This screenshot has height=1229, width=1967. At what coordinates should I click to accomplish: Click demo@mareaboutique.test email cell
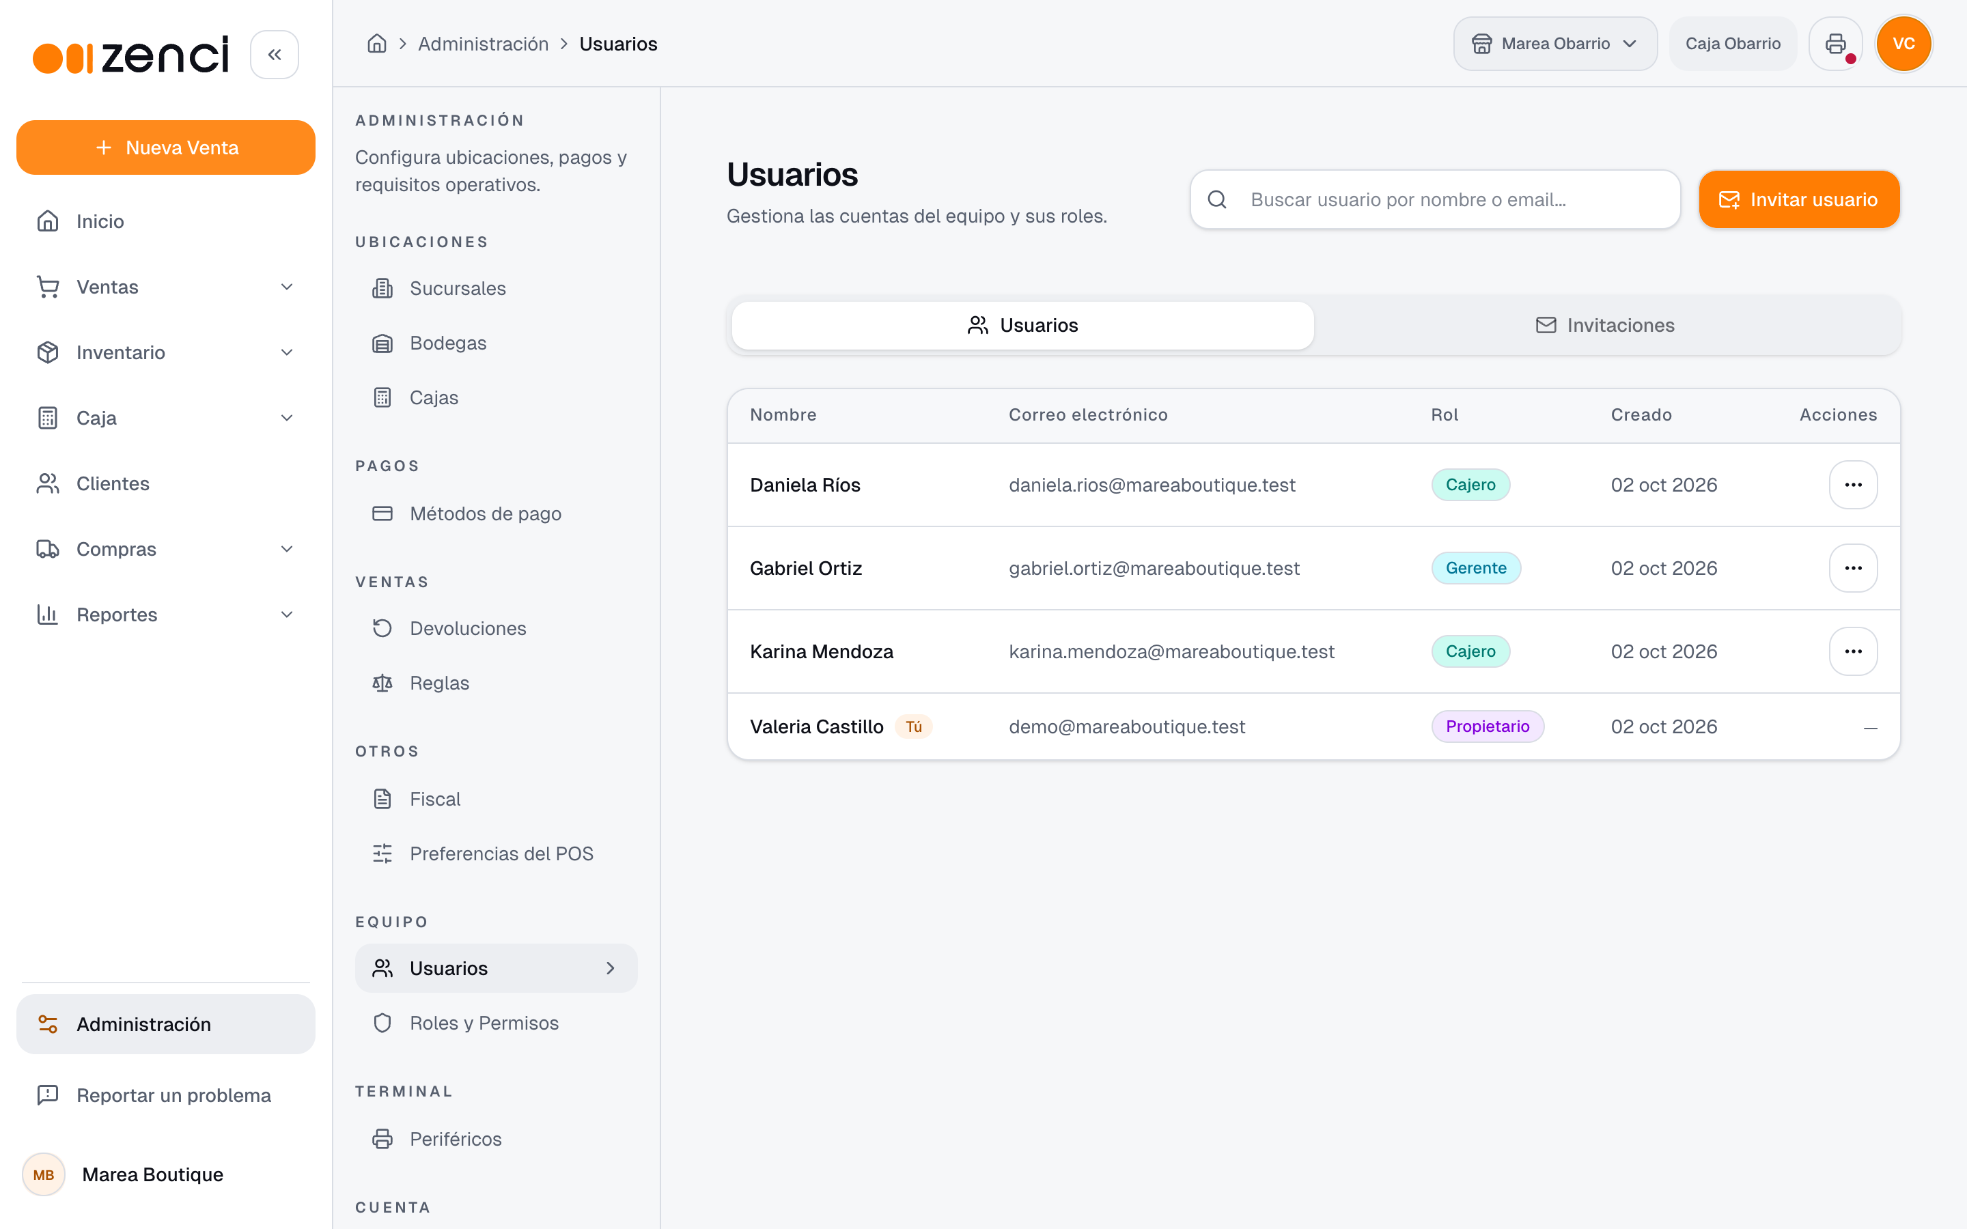pos(1126,726)
